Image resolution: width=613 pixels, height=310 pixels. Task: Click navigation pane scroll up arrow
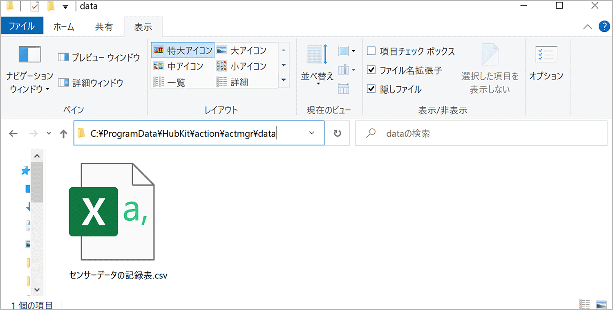(37, 156)
